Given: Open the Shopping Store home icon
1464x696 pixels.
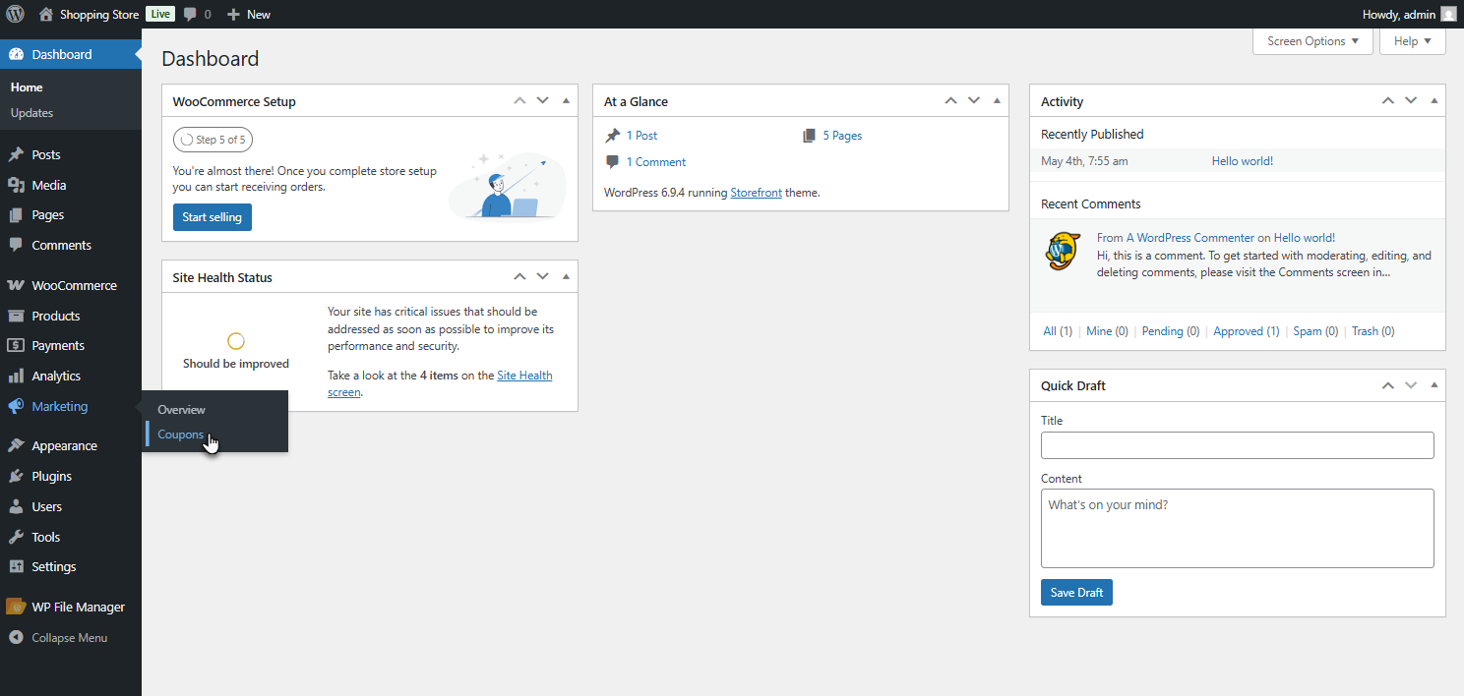Looking at the screenshot, I should pyautogui.click(x=46, y=14).
